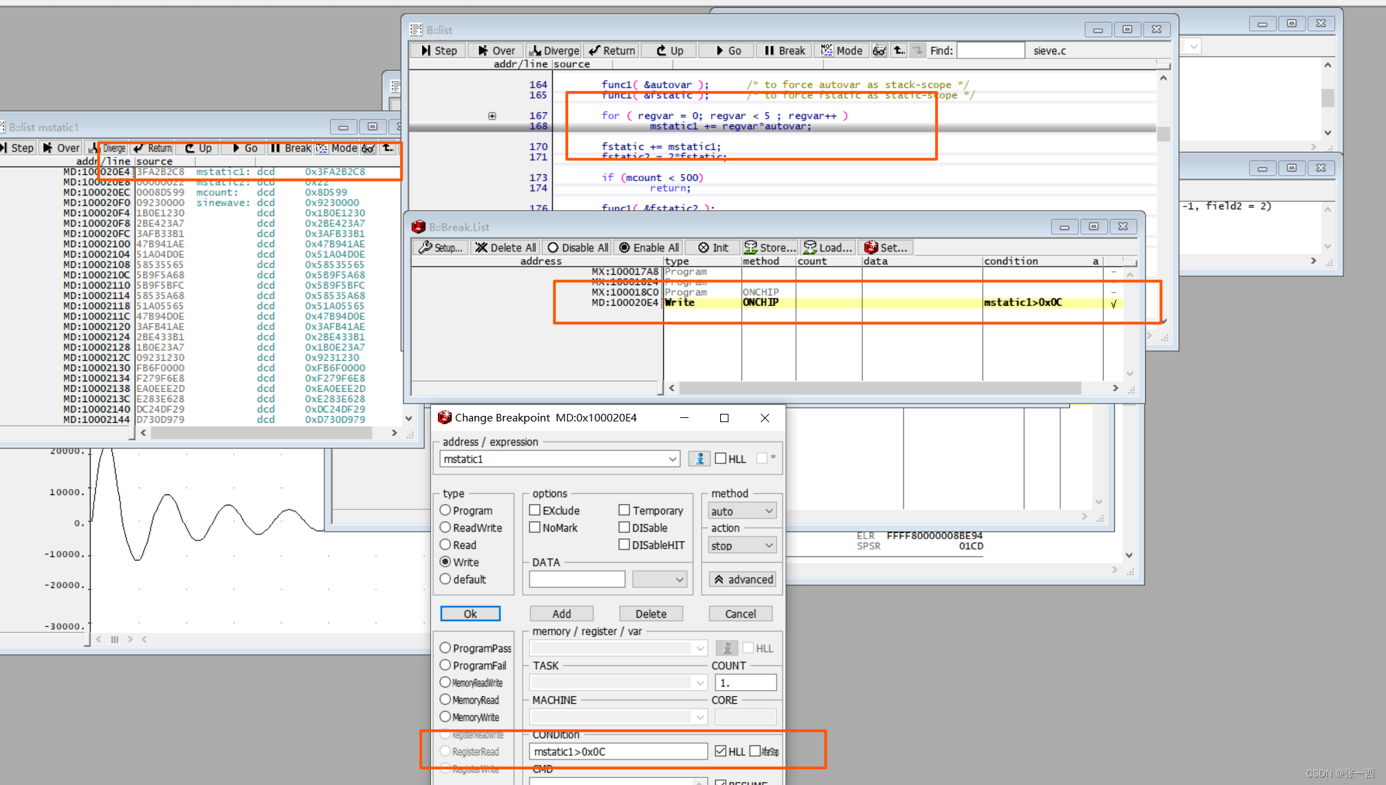Enable the DISable option checkbox

click(x=624, y=527)
